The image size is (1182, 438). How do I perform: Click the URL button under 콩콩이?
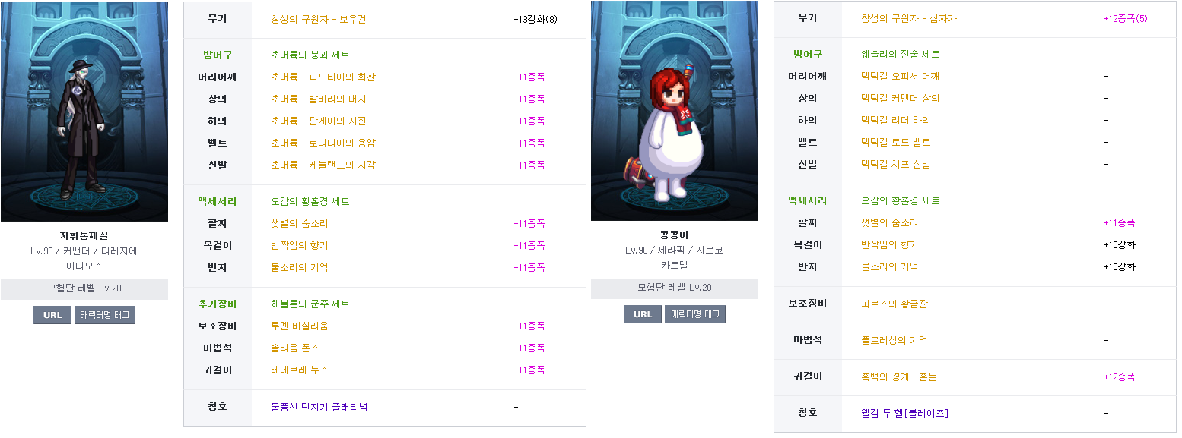tap(643, 314)
